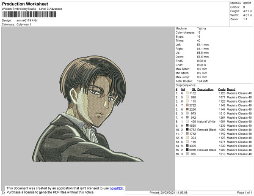Click the 'Printed: 20/03/2021 11.03.08' footer text

coord(168,193)
